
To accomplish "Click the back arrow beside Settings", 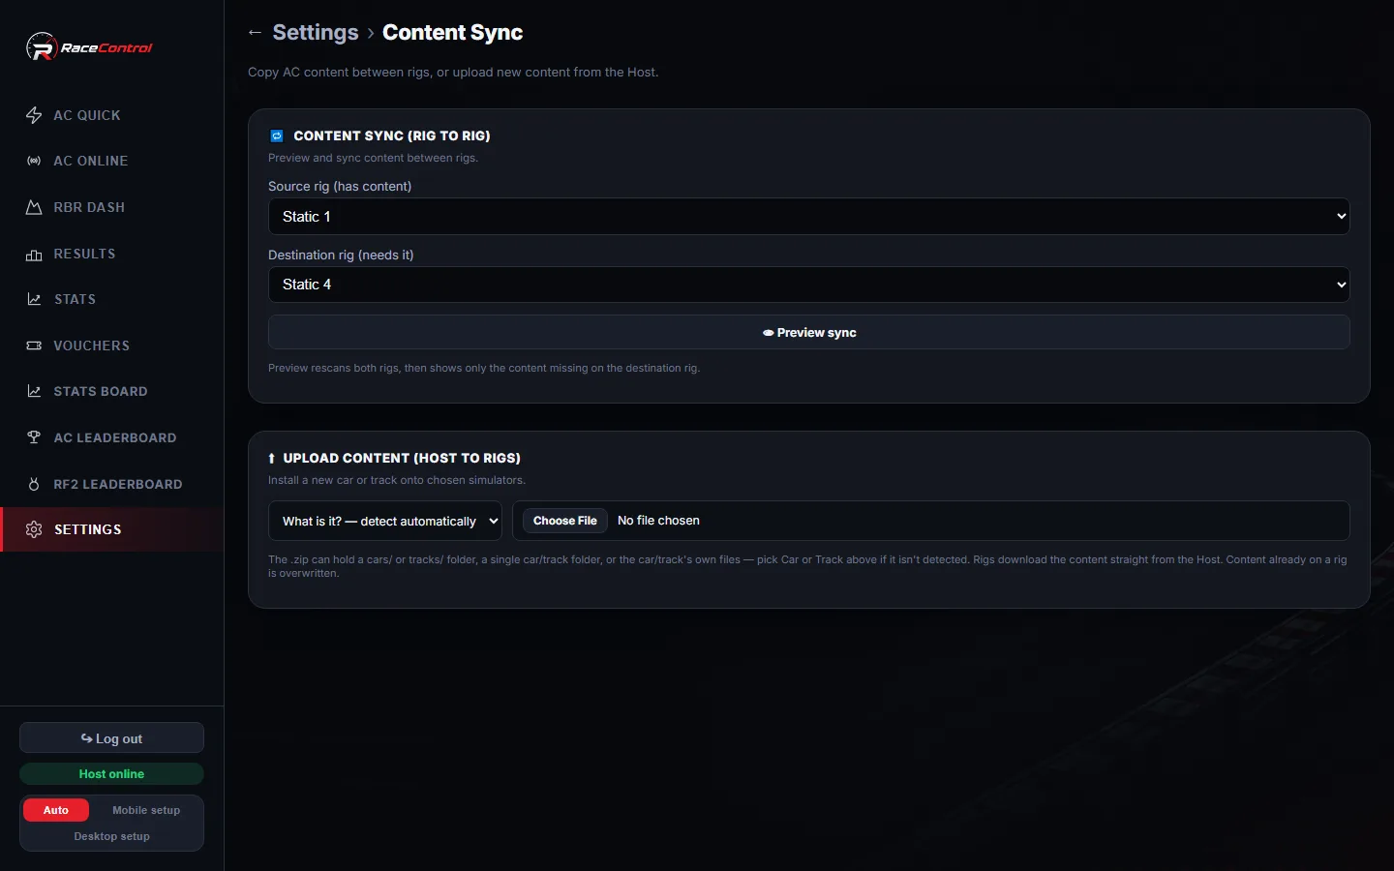I will click(255, 32).
